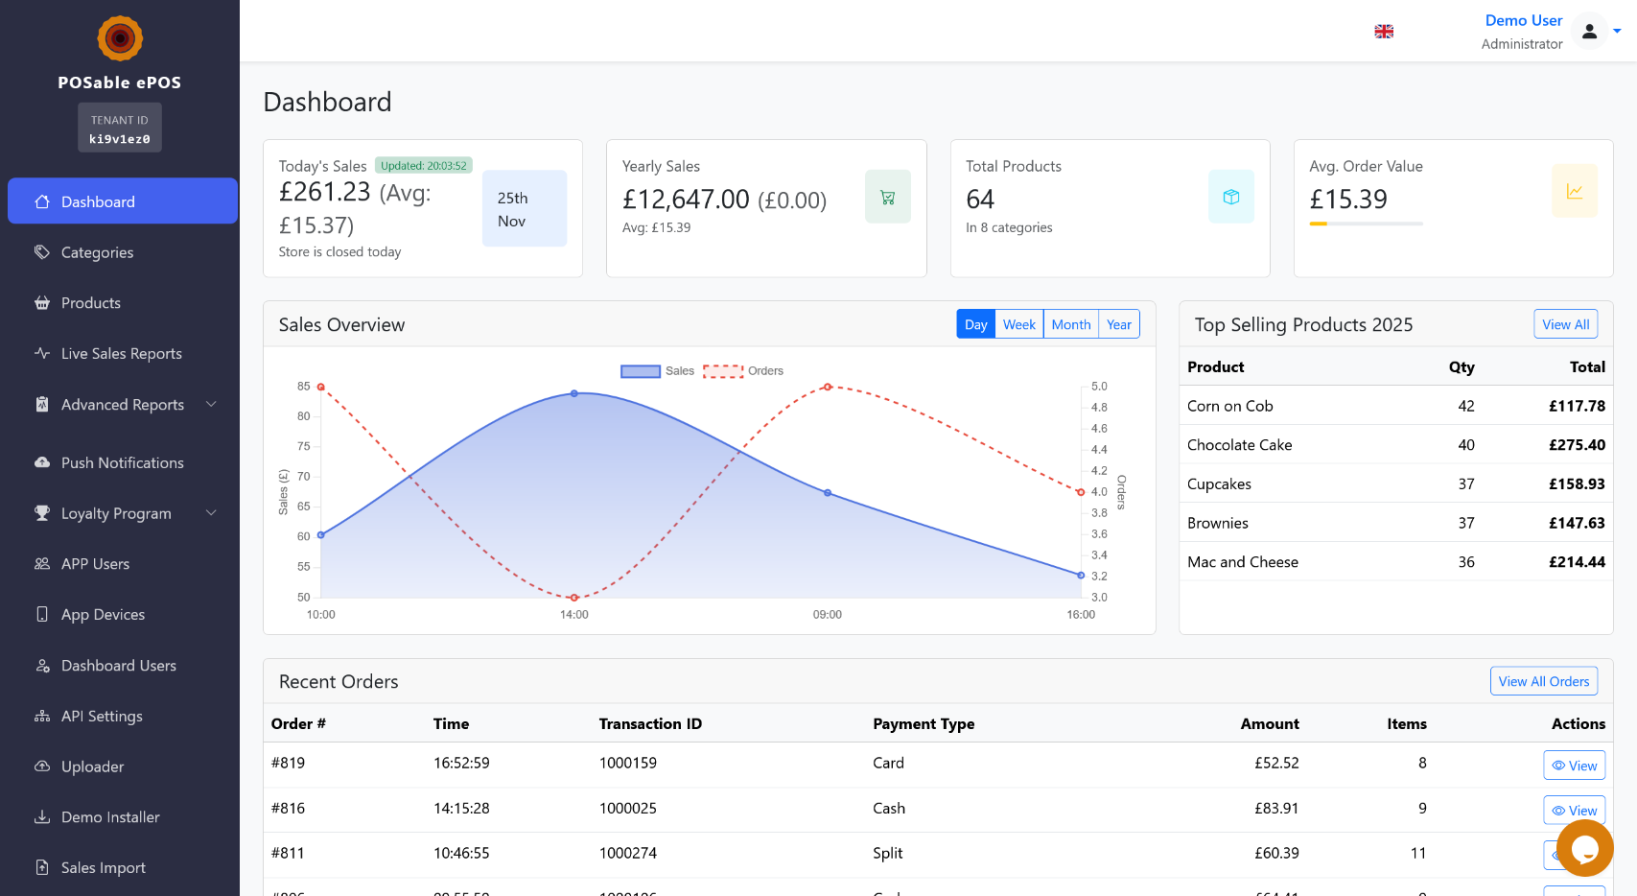
Task: Open the Uploader page in sidebar
Action: [92, 766]
